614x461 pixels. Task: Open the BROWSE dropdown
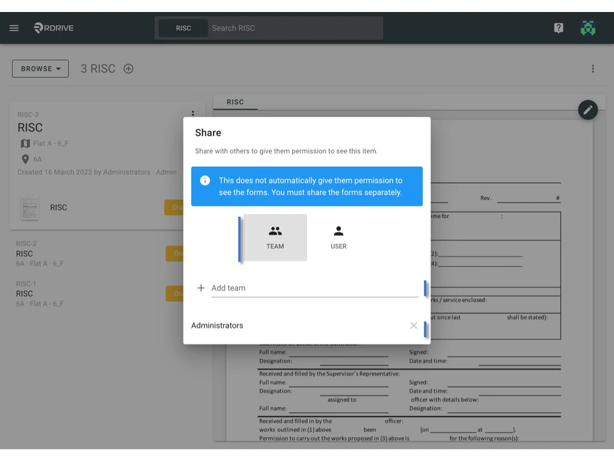tap(40, 68)
